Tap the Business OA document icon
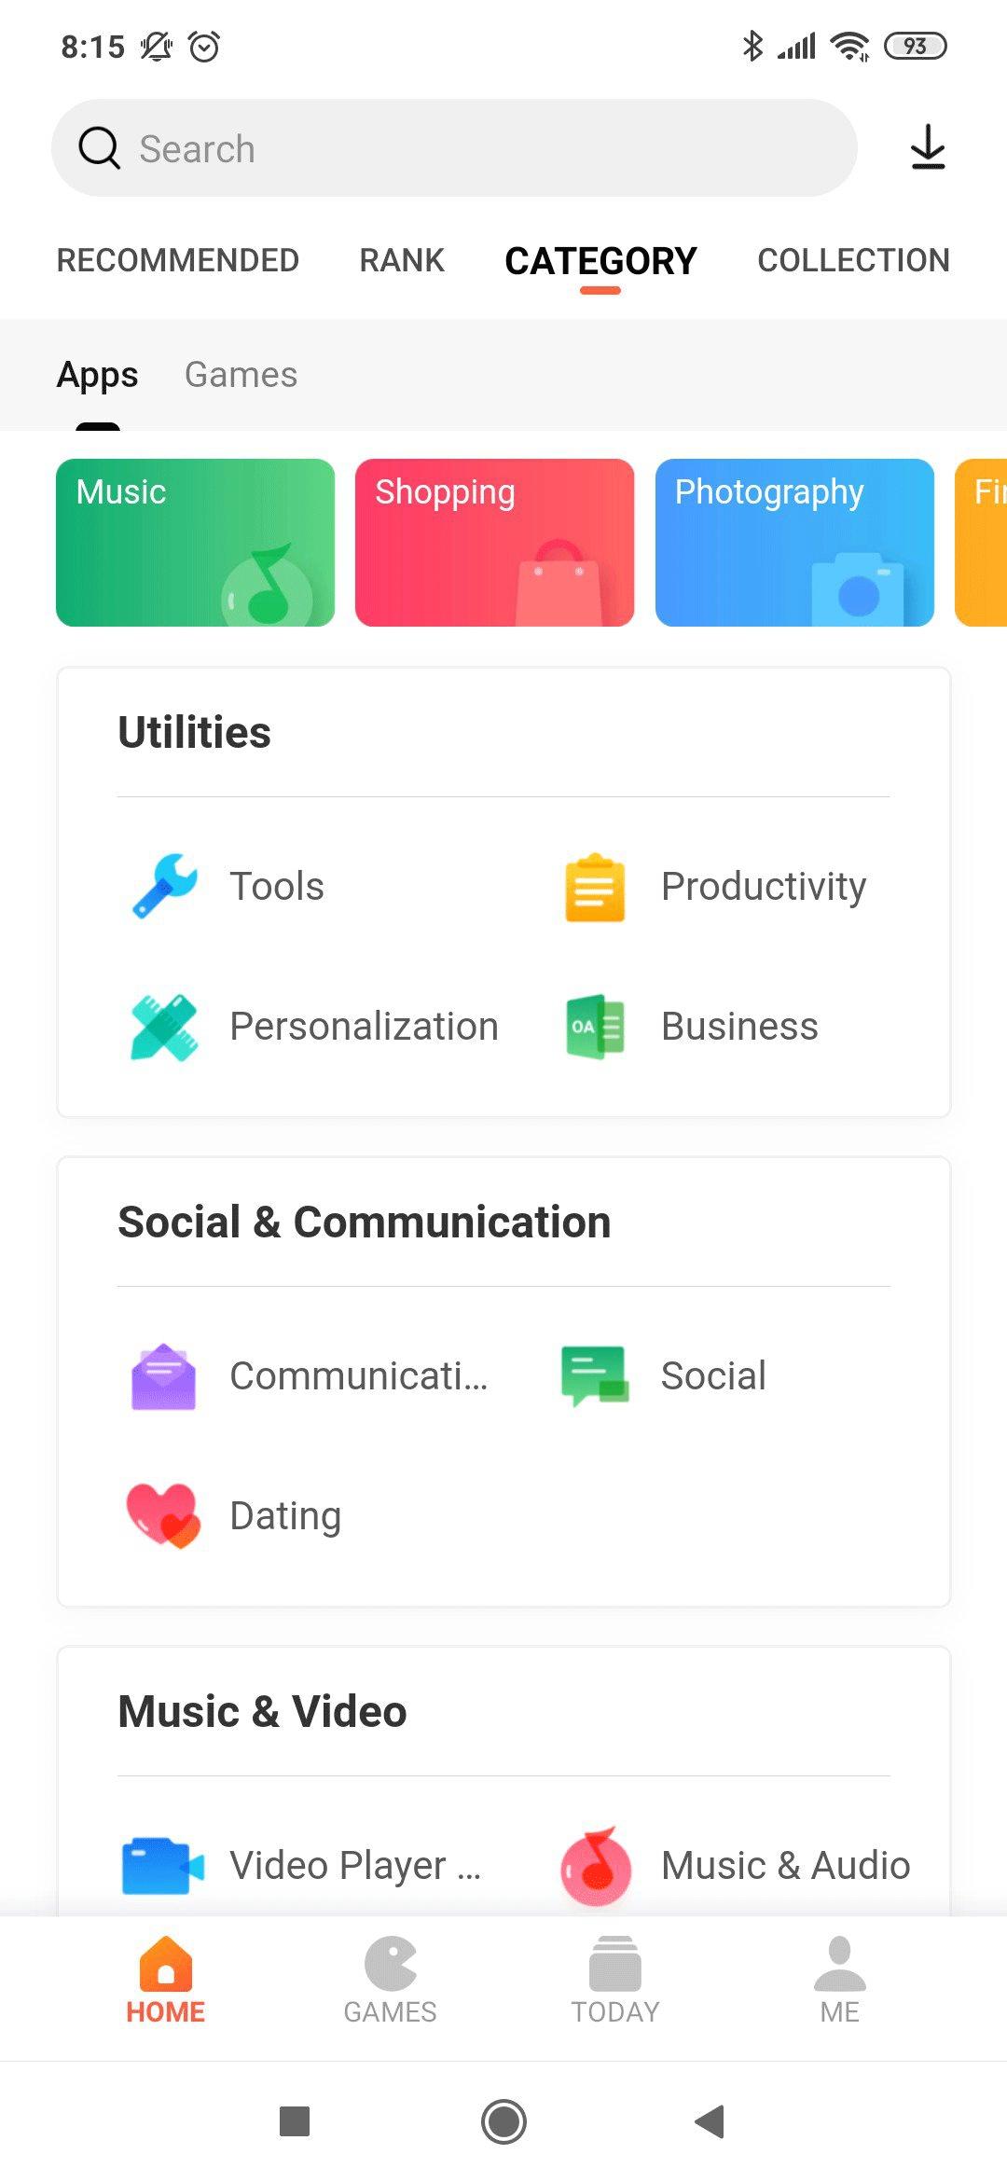 pyautogui.click(x=595, y=1027)
